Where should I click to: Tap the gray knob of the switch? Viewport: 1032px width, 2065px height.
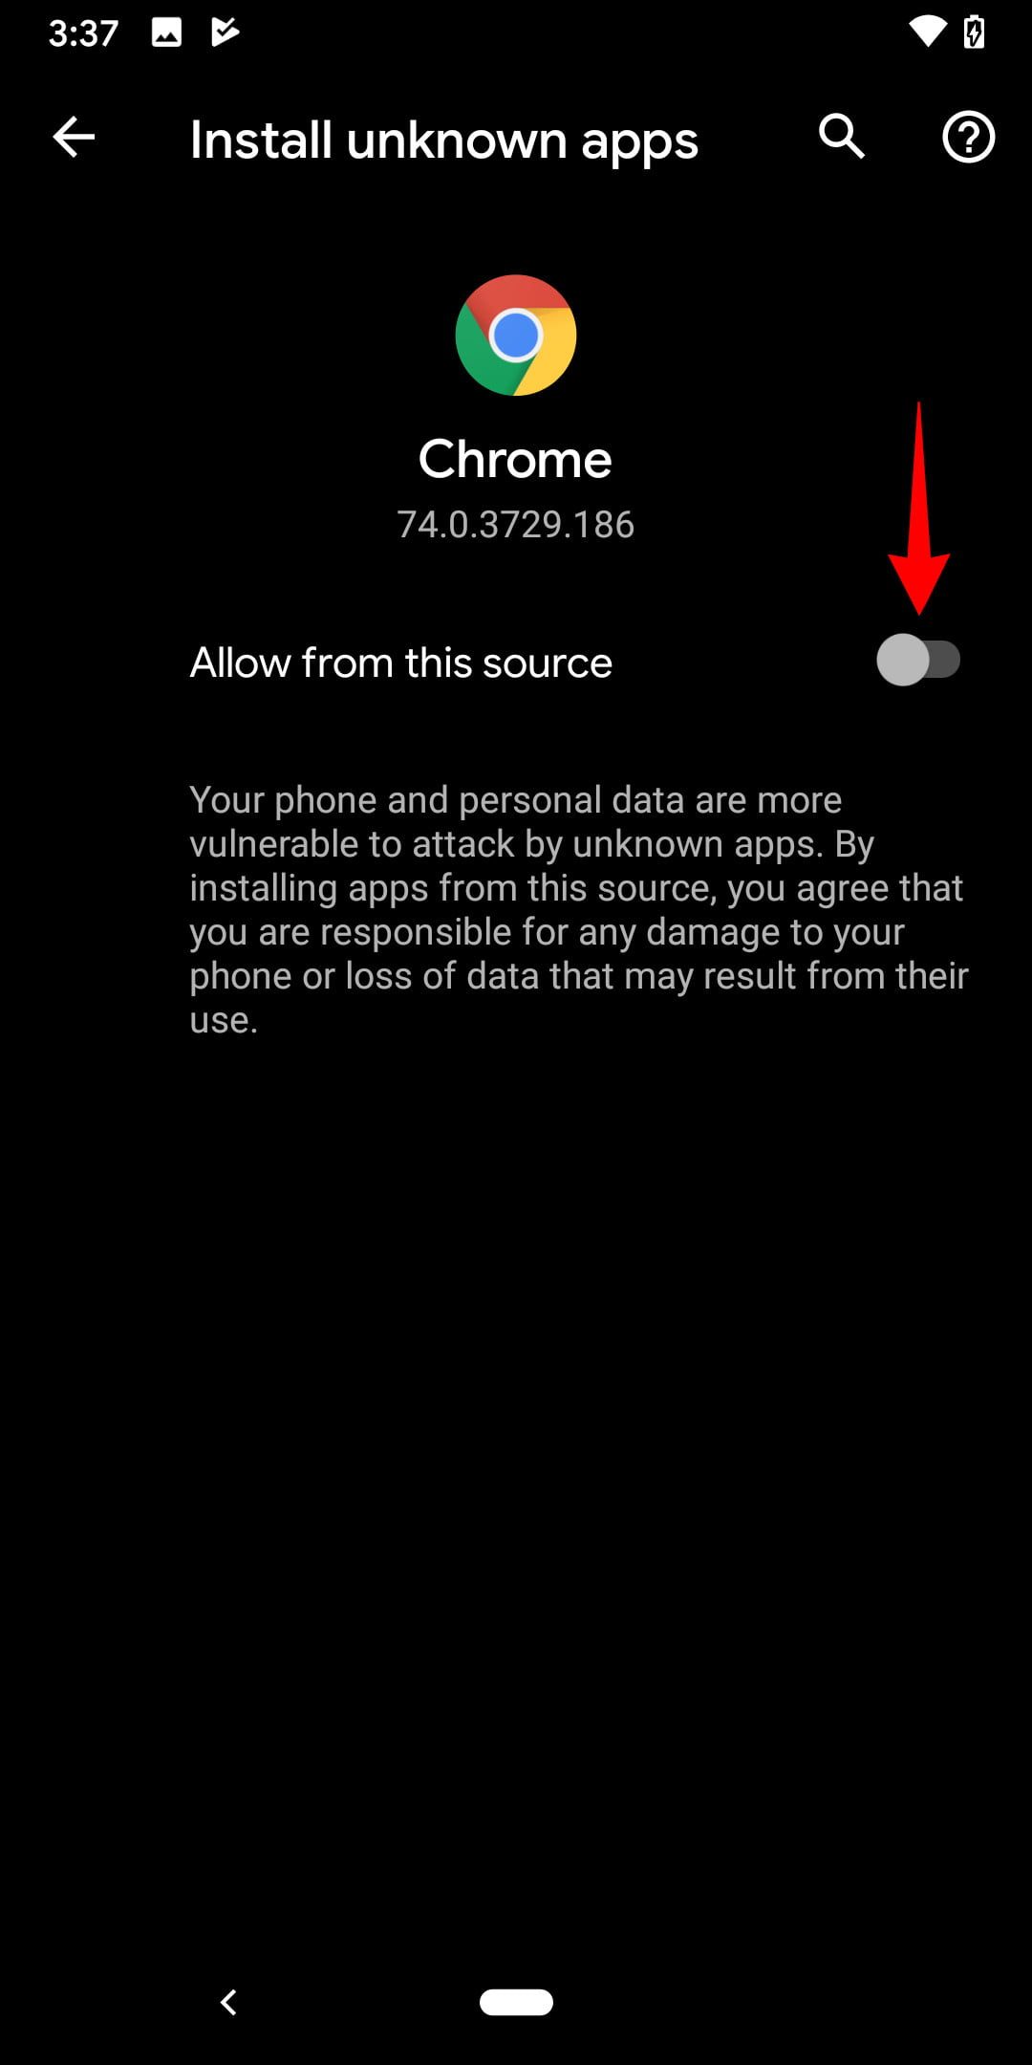902,660
